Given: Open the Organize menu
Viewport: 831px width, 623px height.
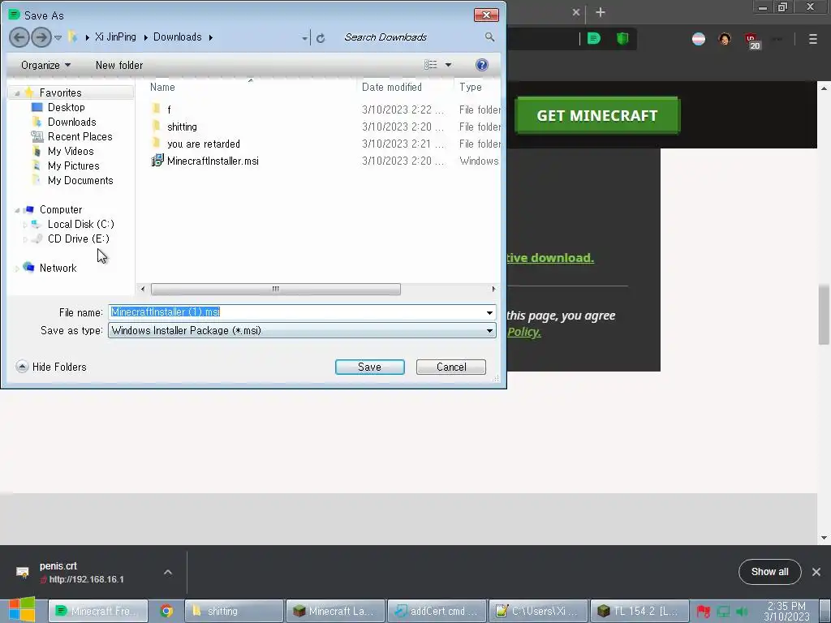Looking at the screenshot, I should coord(45,65).
